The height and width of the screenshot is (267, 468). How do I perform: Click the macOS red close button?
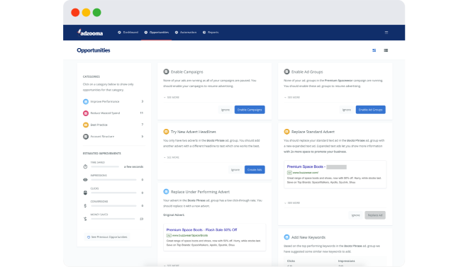click(x=75, y=13)
